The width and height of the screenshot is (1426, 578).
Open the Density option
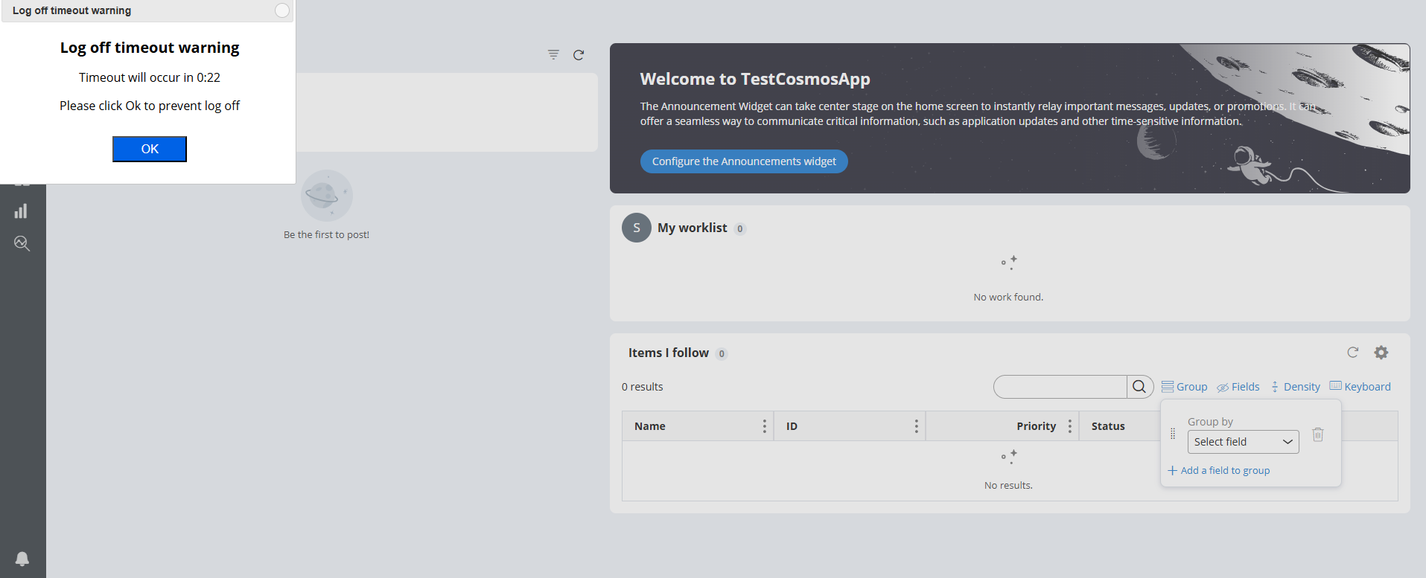[x=1295, y=387]
